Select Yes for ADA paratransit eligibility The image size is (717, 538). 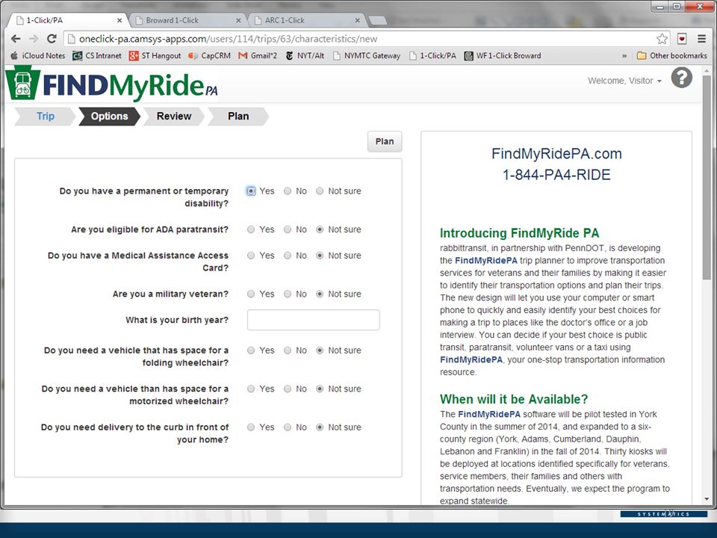(251, 229)
